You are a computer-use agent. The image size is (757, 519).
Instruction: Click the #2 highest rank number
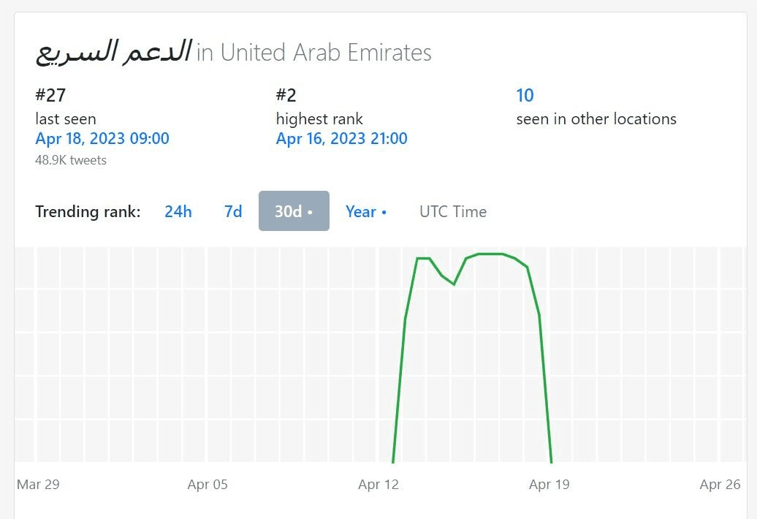[x=286, y=95]
